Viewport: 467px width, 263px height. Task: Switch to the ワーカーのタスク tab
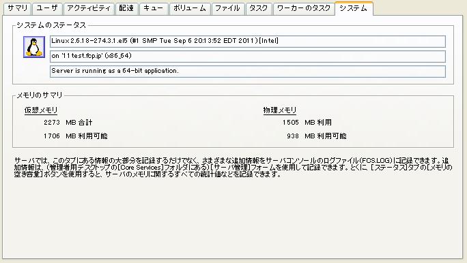[304, 8]
